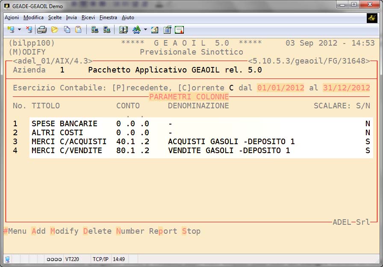
Task: Click the open book toolbar icon
Action: tap(124, 30)
